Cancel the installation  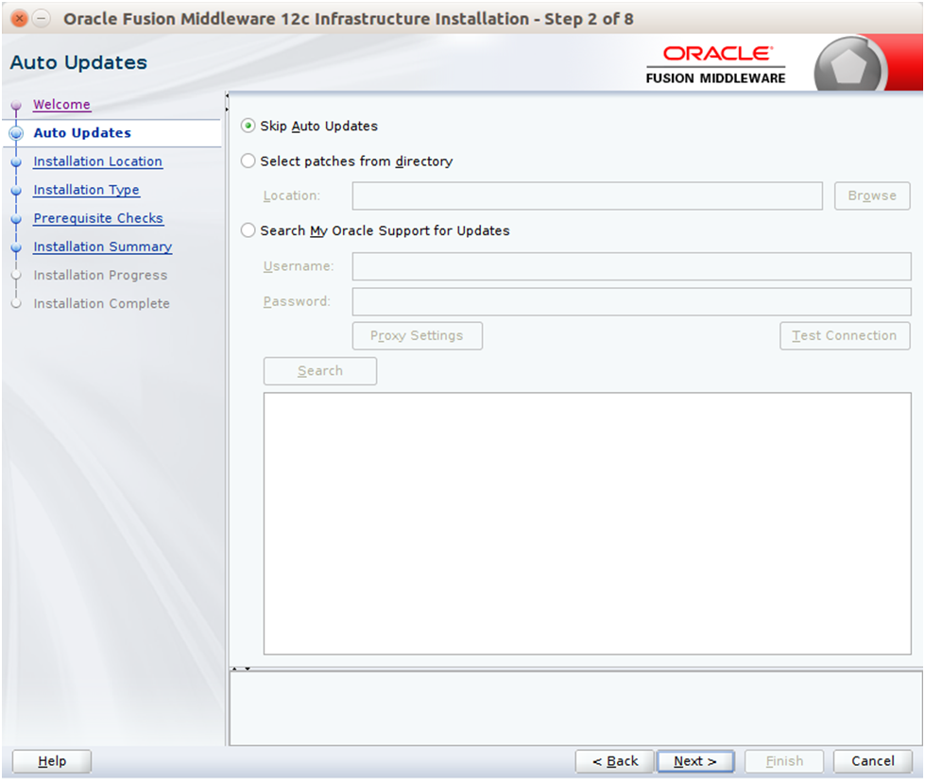873,761
